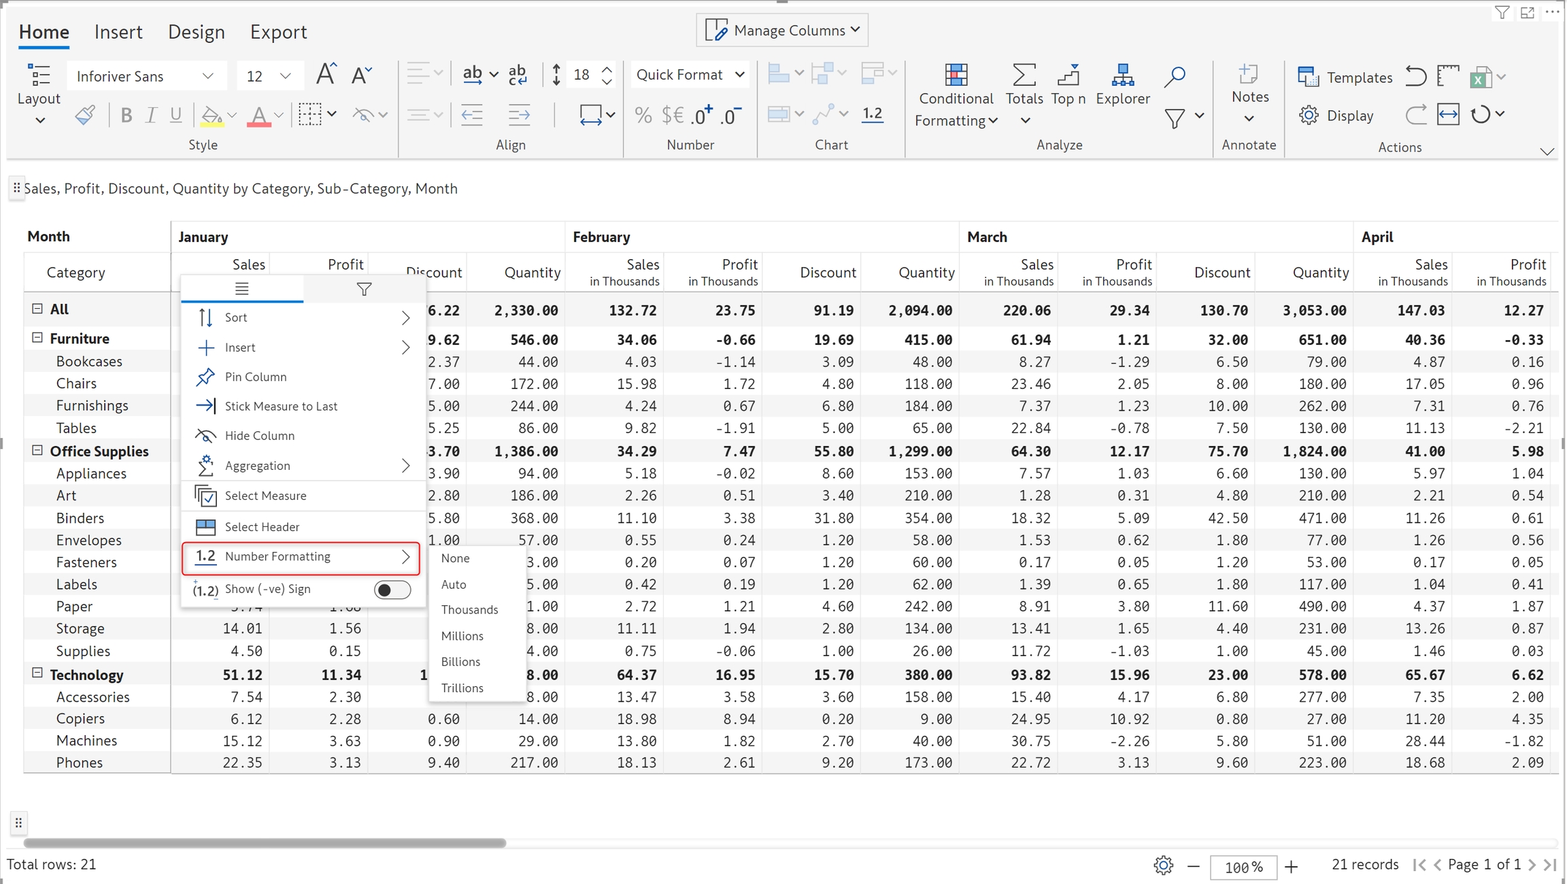Collapse the Furniture category row

37,338
